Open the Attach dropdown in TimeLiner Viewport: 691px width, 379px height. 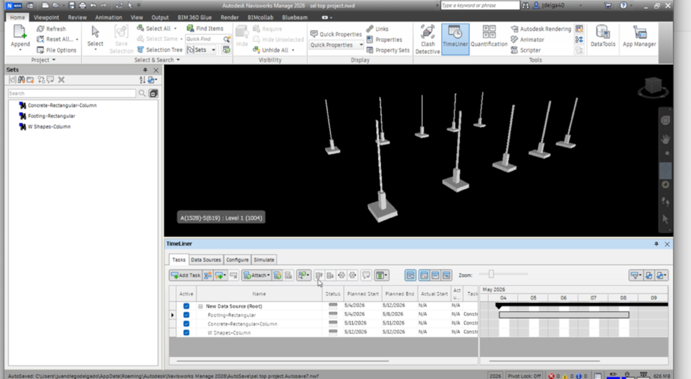256,275
